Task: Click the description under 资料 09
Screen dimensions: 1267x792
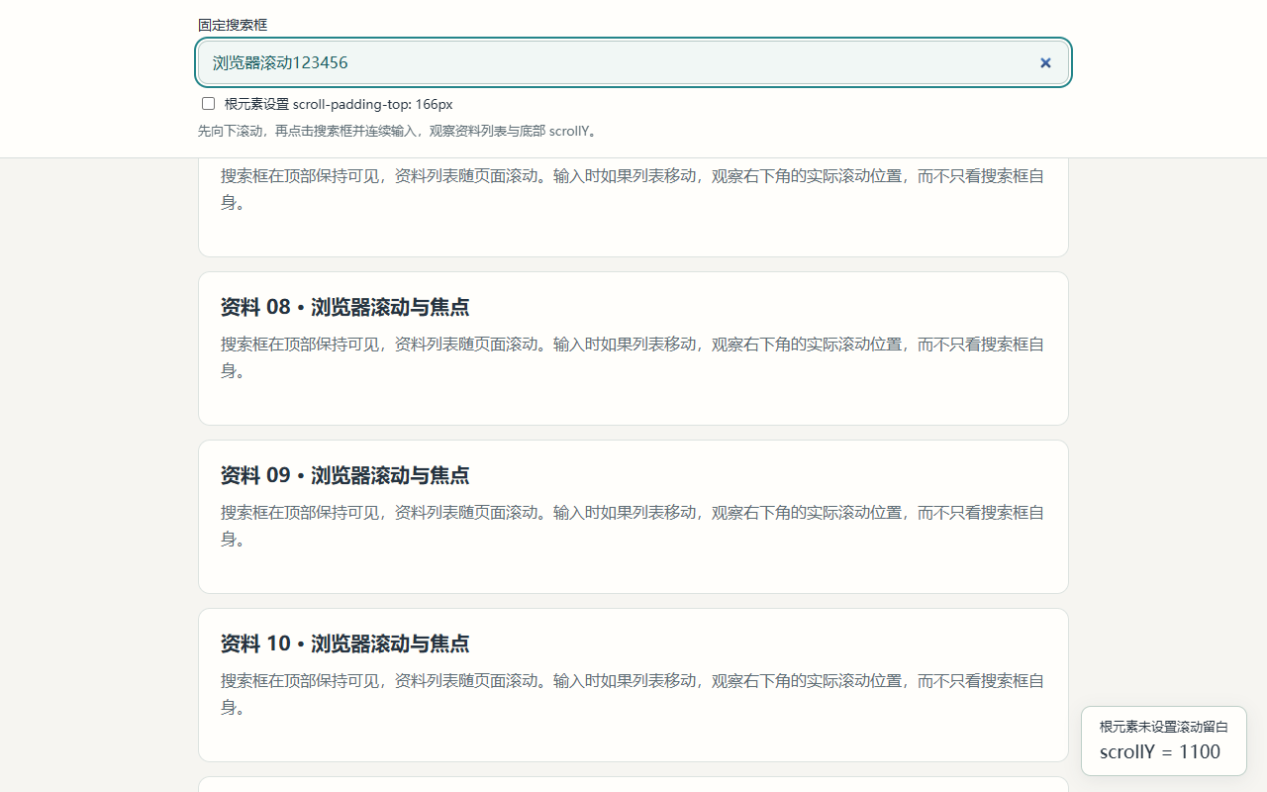Action: click(633, 526)
